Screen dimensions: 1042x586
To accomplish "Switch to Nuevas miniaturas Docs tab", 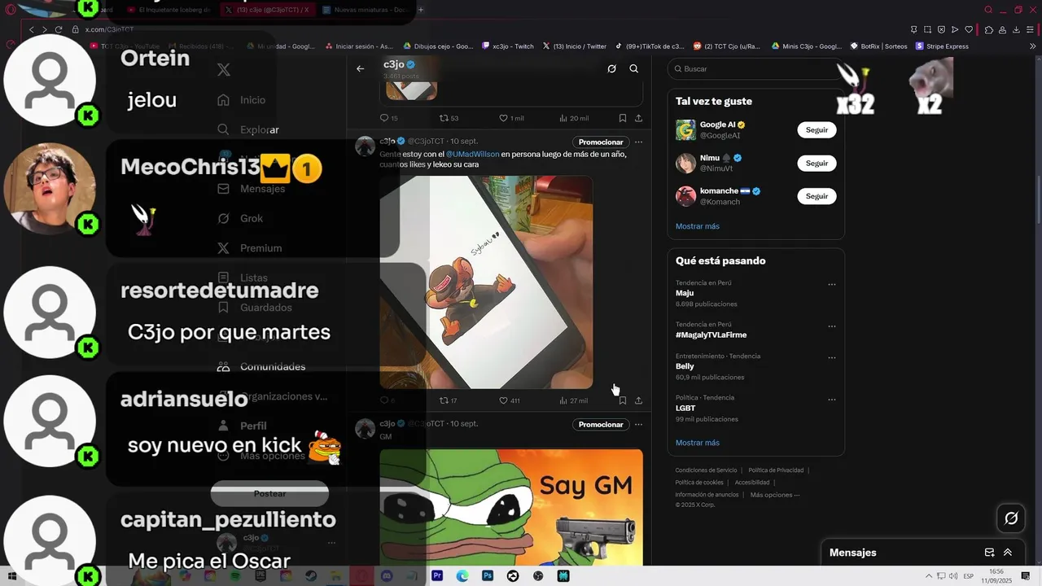I will (365, 10).
